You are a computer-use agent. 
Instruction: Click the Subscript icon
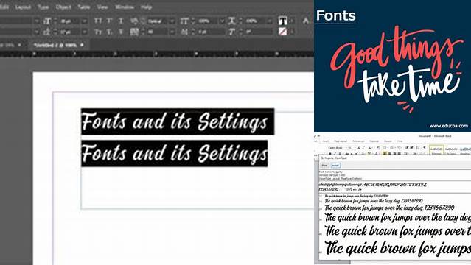click(110, 32)
